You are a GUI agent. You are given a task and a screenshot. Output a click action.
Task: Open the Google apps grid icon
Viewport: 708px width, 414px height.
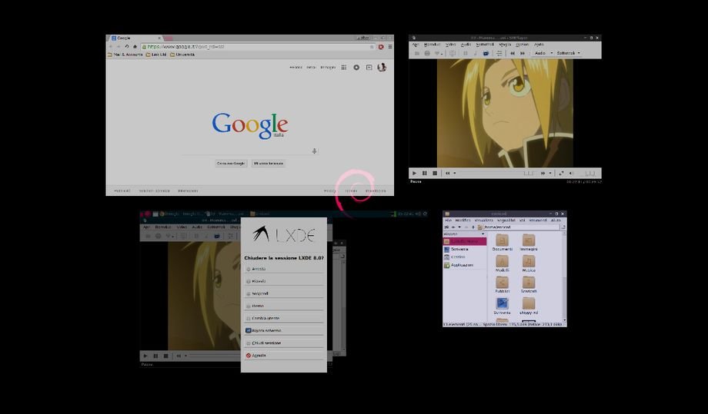pyautogui.click(x=344, y=68)
